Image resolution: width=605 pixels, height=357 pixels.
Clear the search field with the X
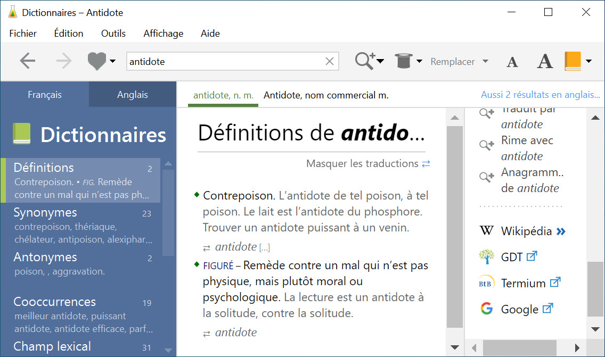[330, 61]
